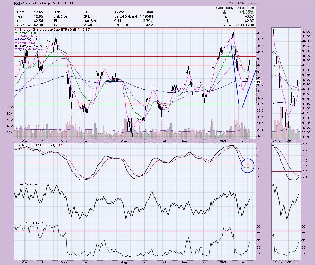Click the PMO(35,20,10) indicator label
This screenshot has width=315, height=265.
31,145
